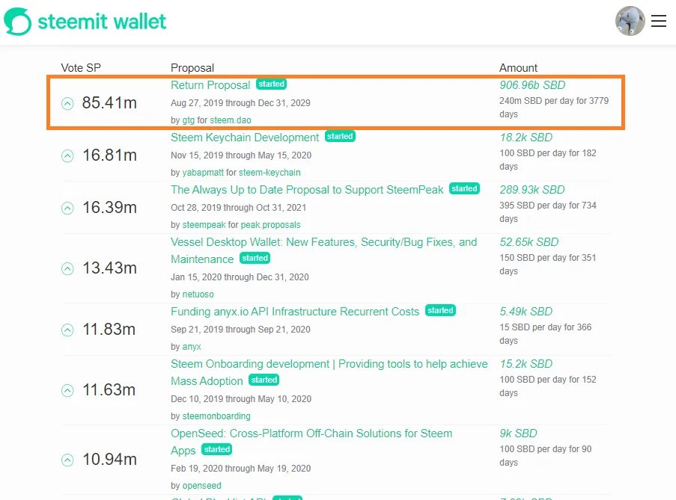Image resolution: width=676 pixels, height=500 pixels.
Task: Visit author netuoso's profile
Action: 198,294
